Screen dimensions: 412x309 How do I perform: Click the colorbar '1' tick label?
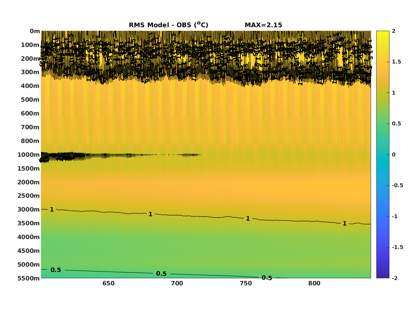394,93
